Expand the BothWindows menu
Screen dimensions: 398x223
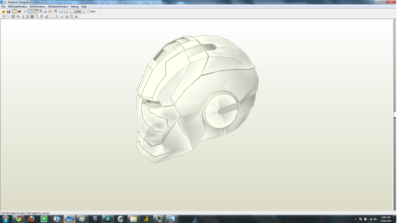pyautogui.click(x=37, y=7)
